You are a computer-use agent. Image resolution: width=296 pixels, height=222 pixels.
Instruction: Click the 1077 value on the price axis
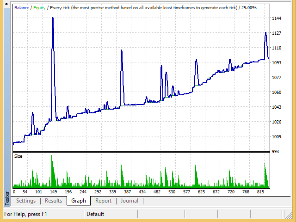(x=277, y=78)
